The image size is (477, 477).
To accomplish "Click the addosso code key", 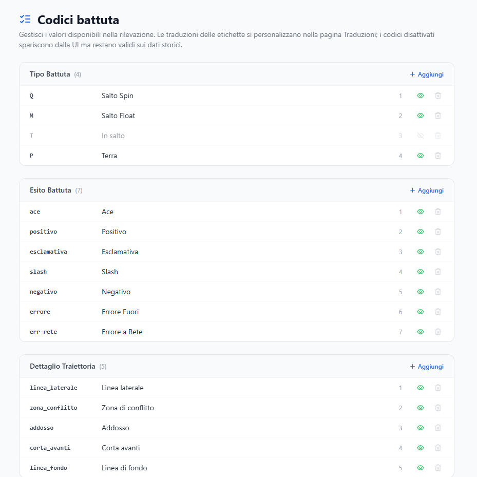I will tap(42, 428).
